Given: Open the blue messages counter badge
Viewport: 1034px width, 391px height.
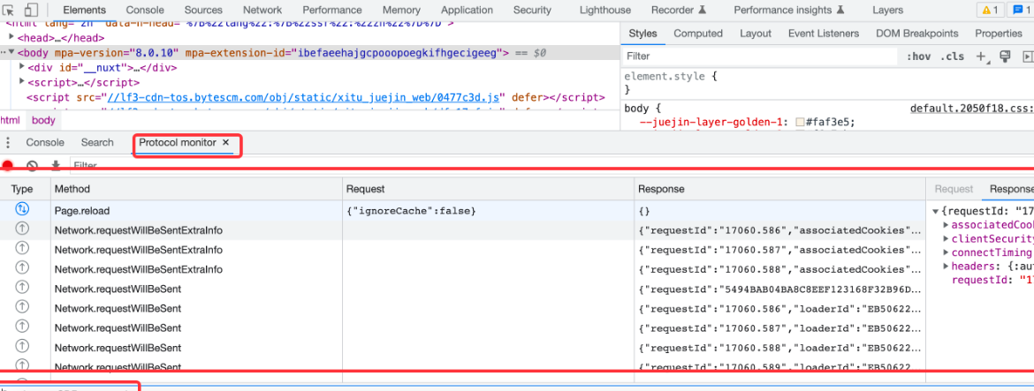Looking at the screenshot, I should (1020, 10).
